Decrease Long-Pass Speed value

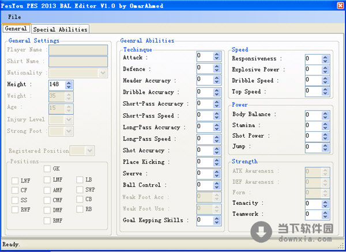[x=217, y=141]
